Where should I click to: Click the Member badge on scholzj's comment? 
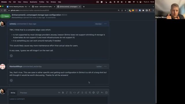tap(98, 24)
